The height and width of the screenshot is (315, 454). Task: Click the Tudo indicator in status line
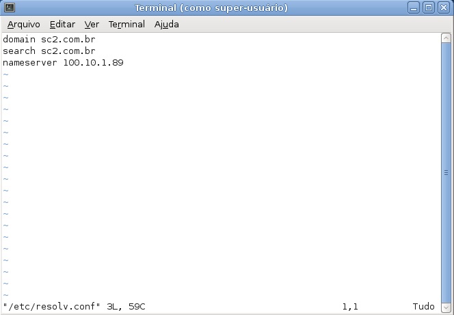(424, 306)
